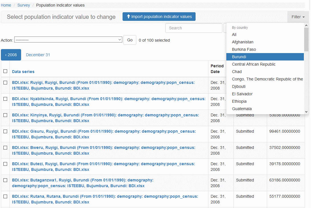The image size is (311, 208).
Task: Sort by the Data series column header
Action: point(23,72)
